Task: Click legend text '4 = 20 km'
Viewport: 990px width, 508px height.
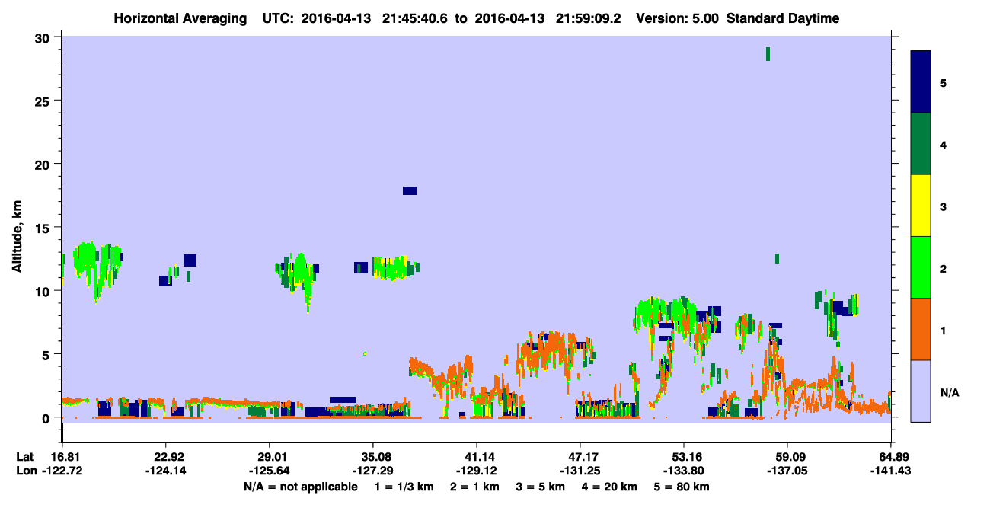Action: point(611,487)
